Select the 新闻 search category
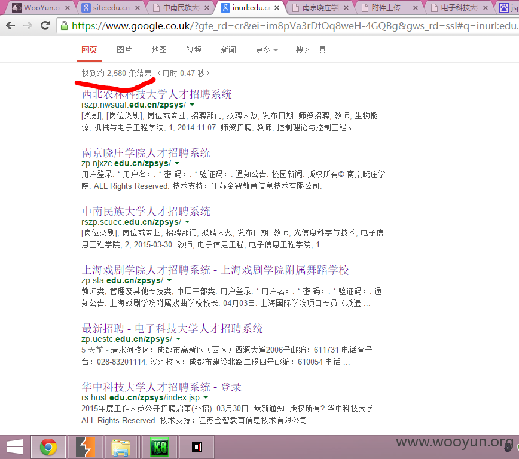Screen dimensions: 519x459 click(228, 50)
